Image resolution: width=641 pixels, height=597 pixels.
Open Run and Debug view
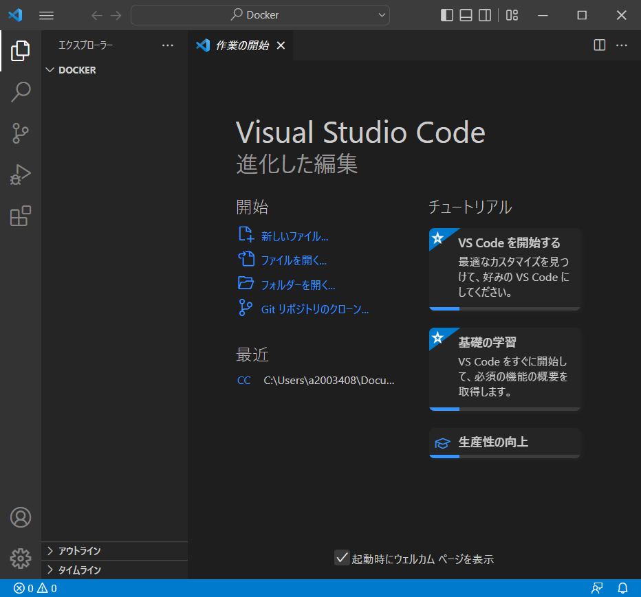(x=21, y=174)
